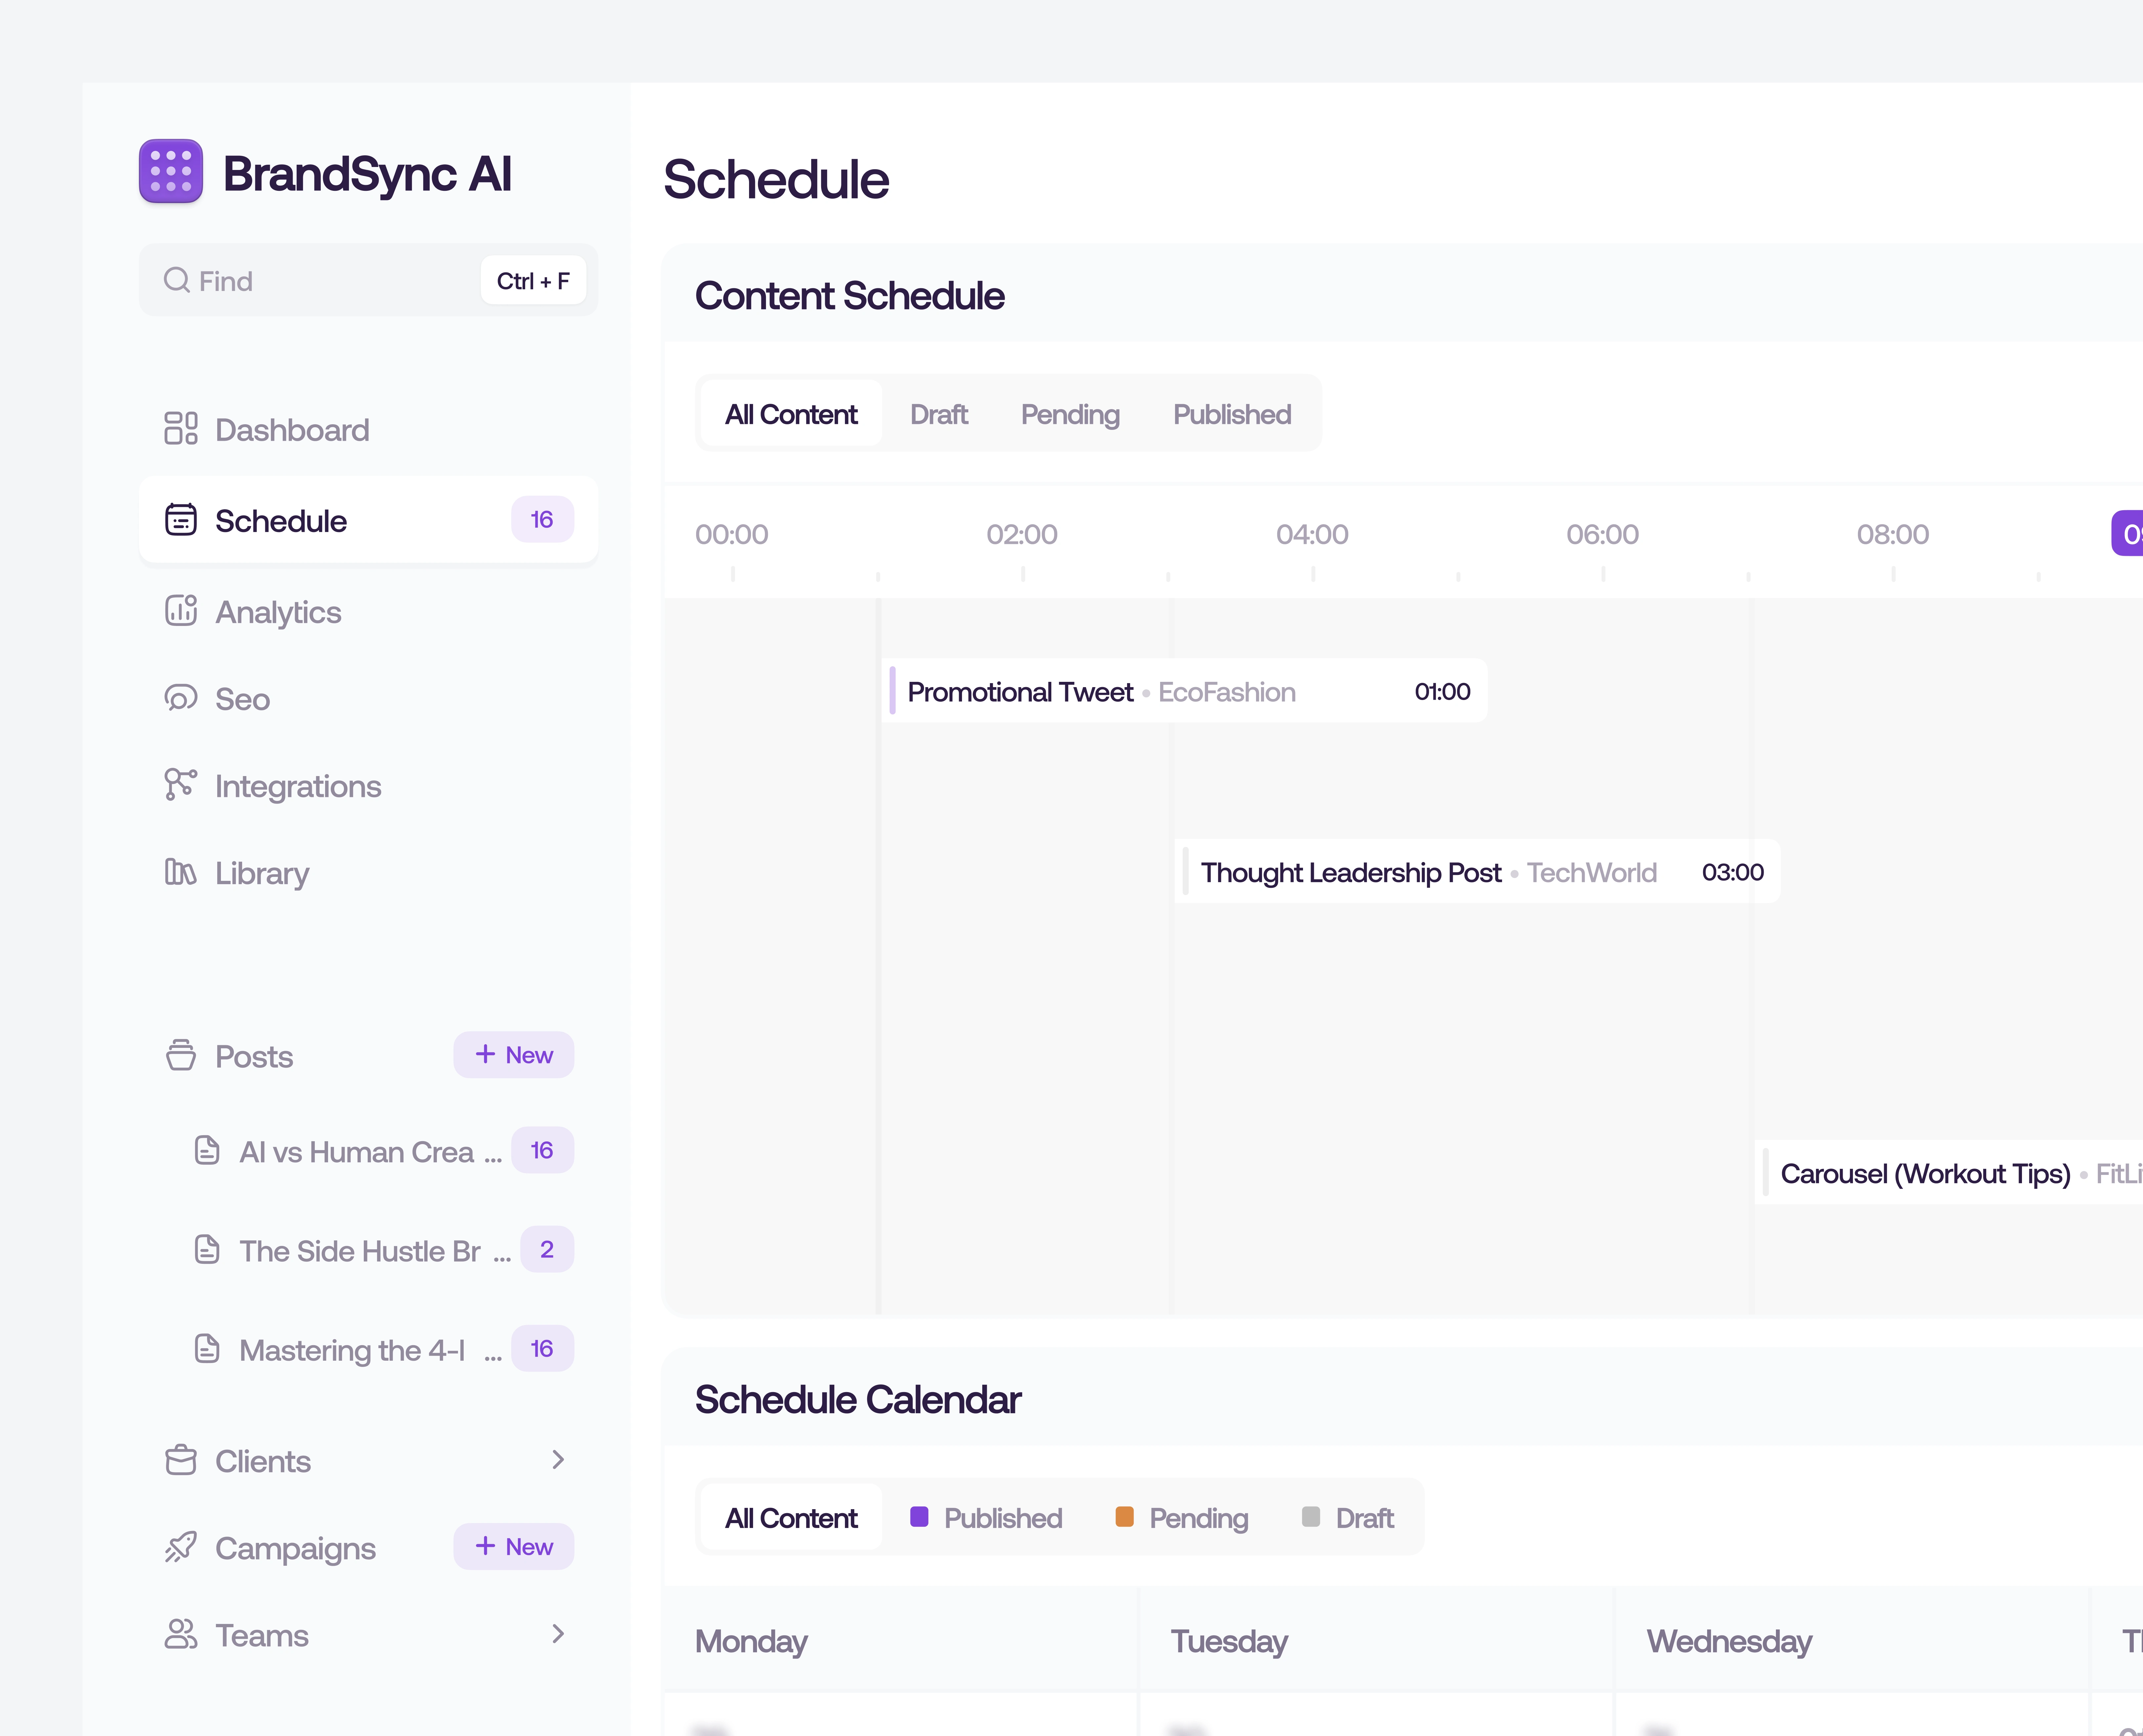This screenshot has width=2143, height=1736.
Task: Click the Schedule Calendar heading
Action: click(858, 1400)
